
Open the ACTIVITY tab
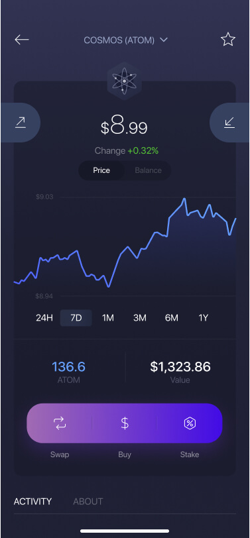tap(32, 502)
